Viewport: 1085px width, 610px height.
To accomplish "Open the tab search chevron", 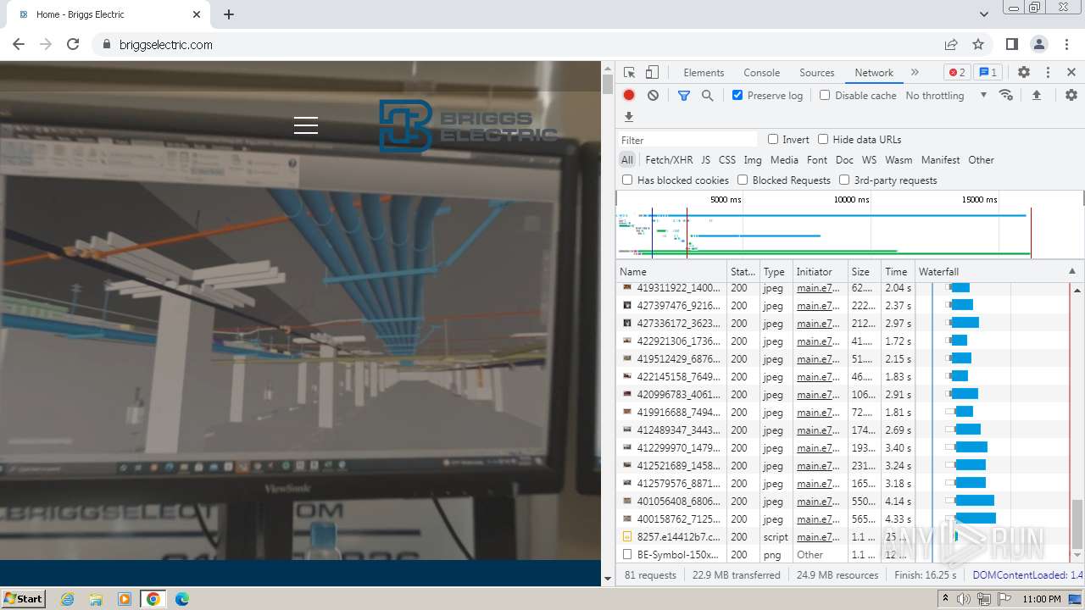I will pos(984,14).
